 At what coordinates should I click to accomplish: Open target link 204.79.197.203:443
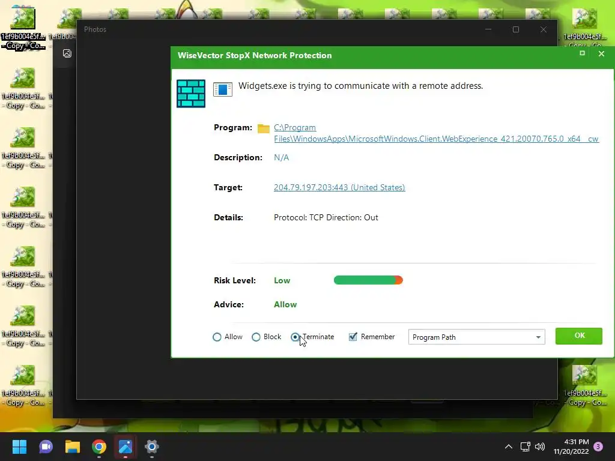(339, 187)
